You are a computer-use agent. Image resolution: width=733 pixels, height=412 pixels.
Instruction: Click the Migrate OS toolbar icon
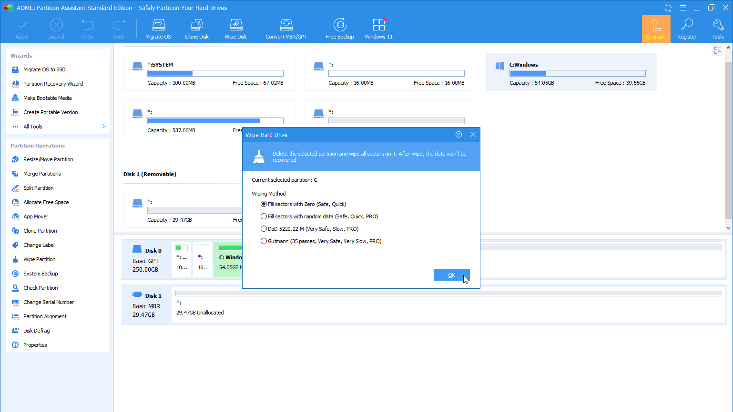click(x=158, y=29)
